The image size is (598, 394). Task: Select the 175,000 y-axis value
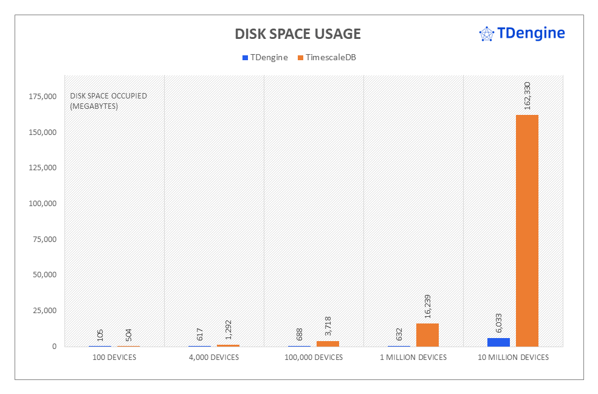pyautogui.click(x=43, y=97)
